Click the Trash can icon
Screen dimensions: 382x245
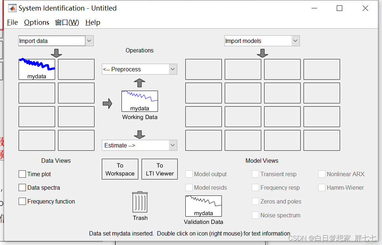coord(140,202)
